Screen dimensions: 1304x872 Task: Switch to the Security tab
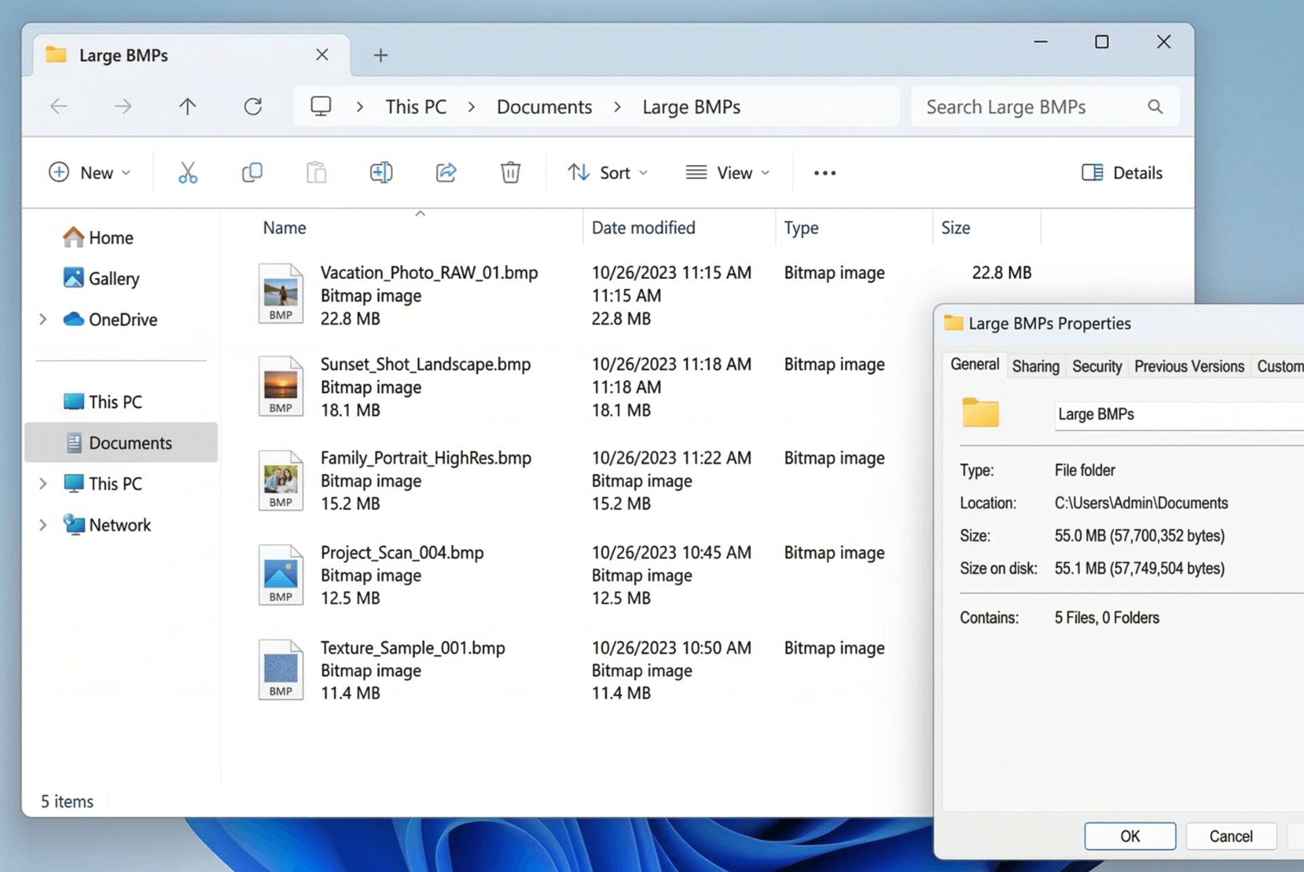[1096, 365]
